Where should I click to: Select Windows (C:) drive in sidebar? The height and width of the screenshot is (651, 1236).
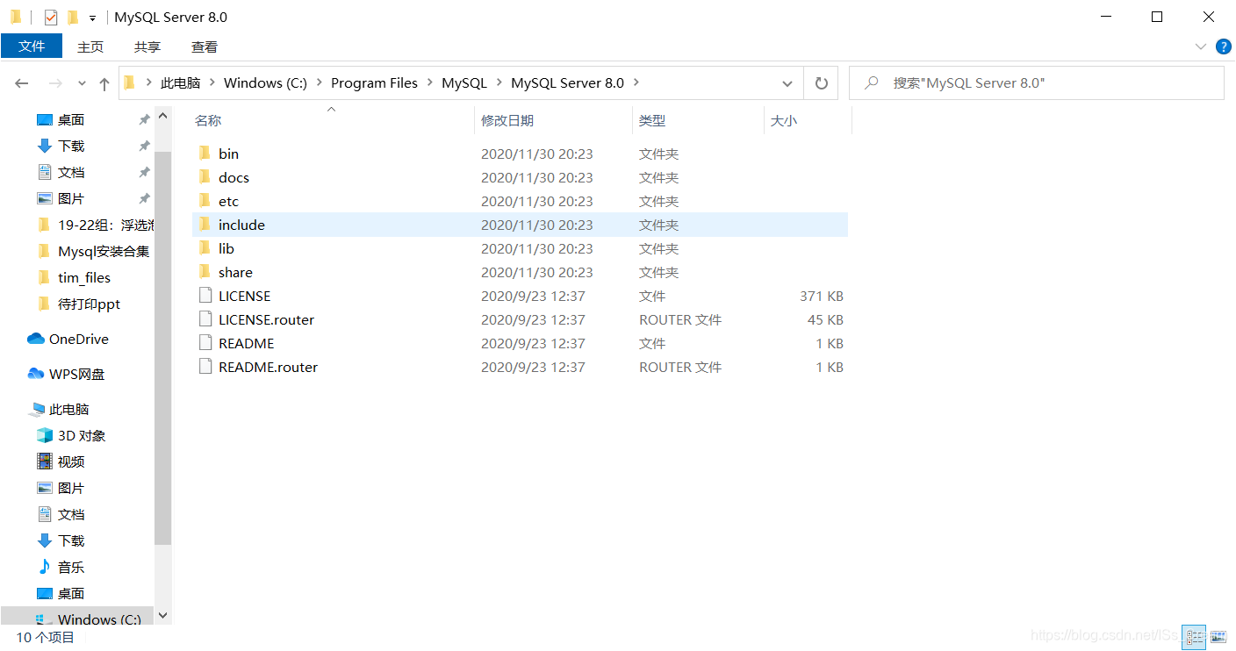(89, 619)
